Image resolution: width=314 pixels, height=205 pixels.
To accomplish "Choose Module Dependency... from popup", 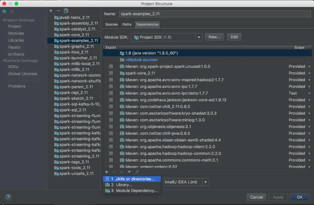I will pos(132,191).
